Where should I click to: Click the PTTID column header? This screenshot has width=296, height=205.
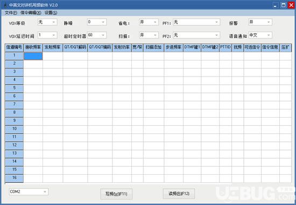point(225,47)
